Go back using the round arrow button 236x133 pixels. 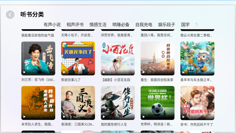pyautogui.click(x=10, y=15)
